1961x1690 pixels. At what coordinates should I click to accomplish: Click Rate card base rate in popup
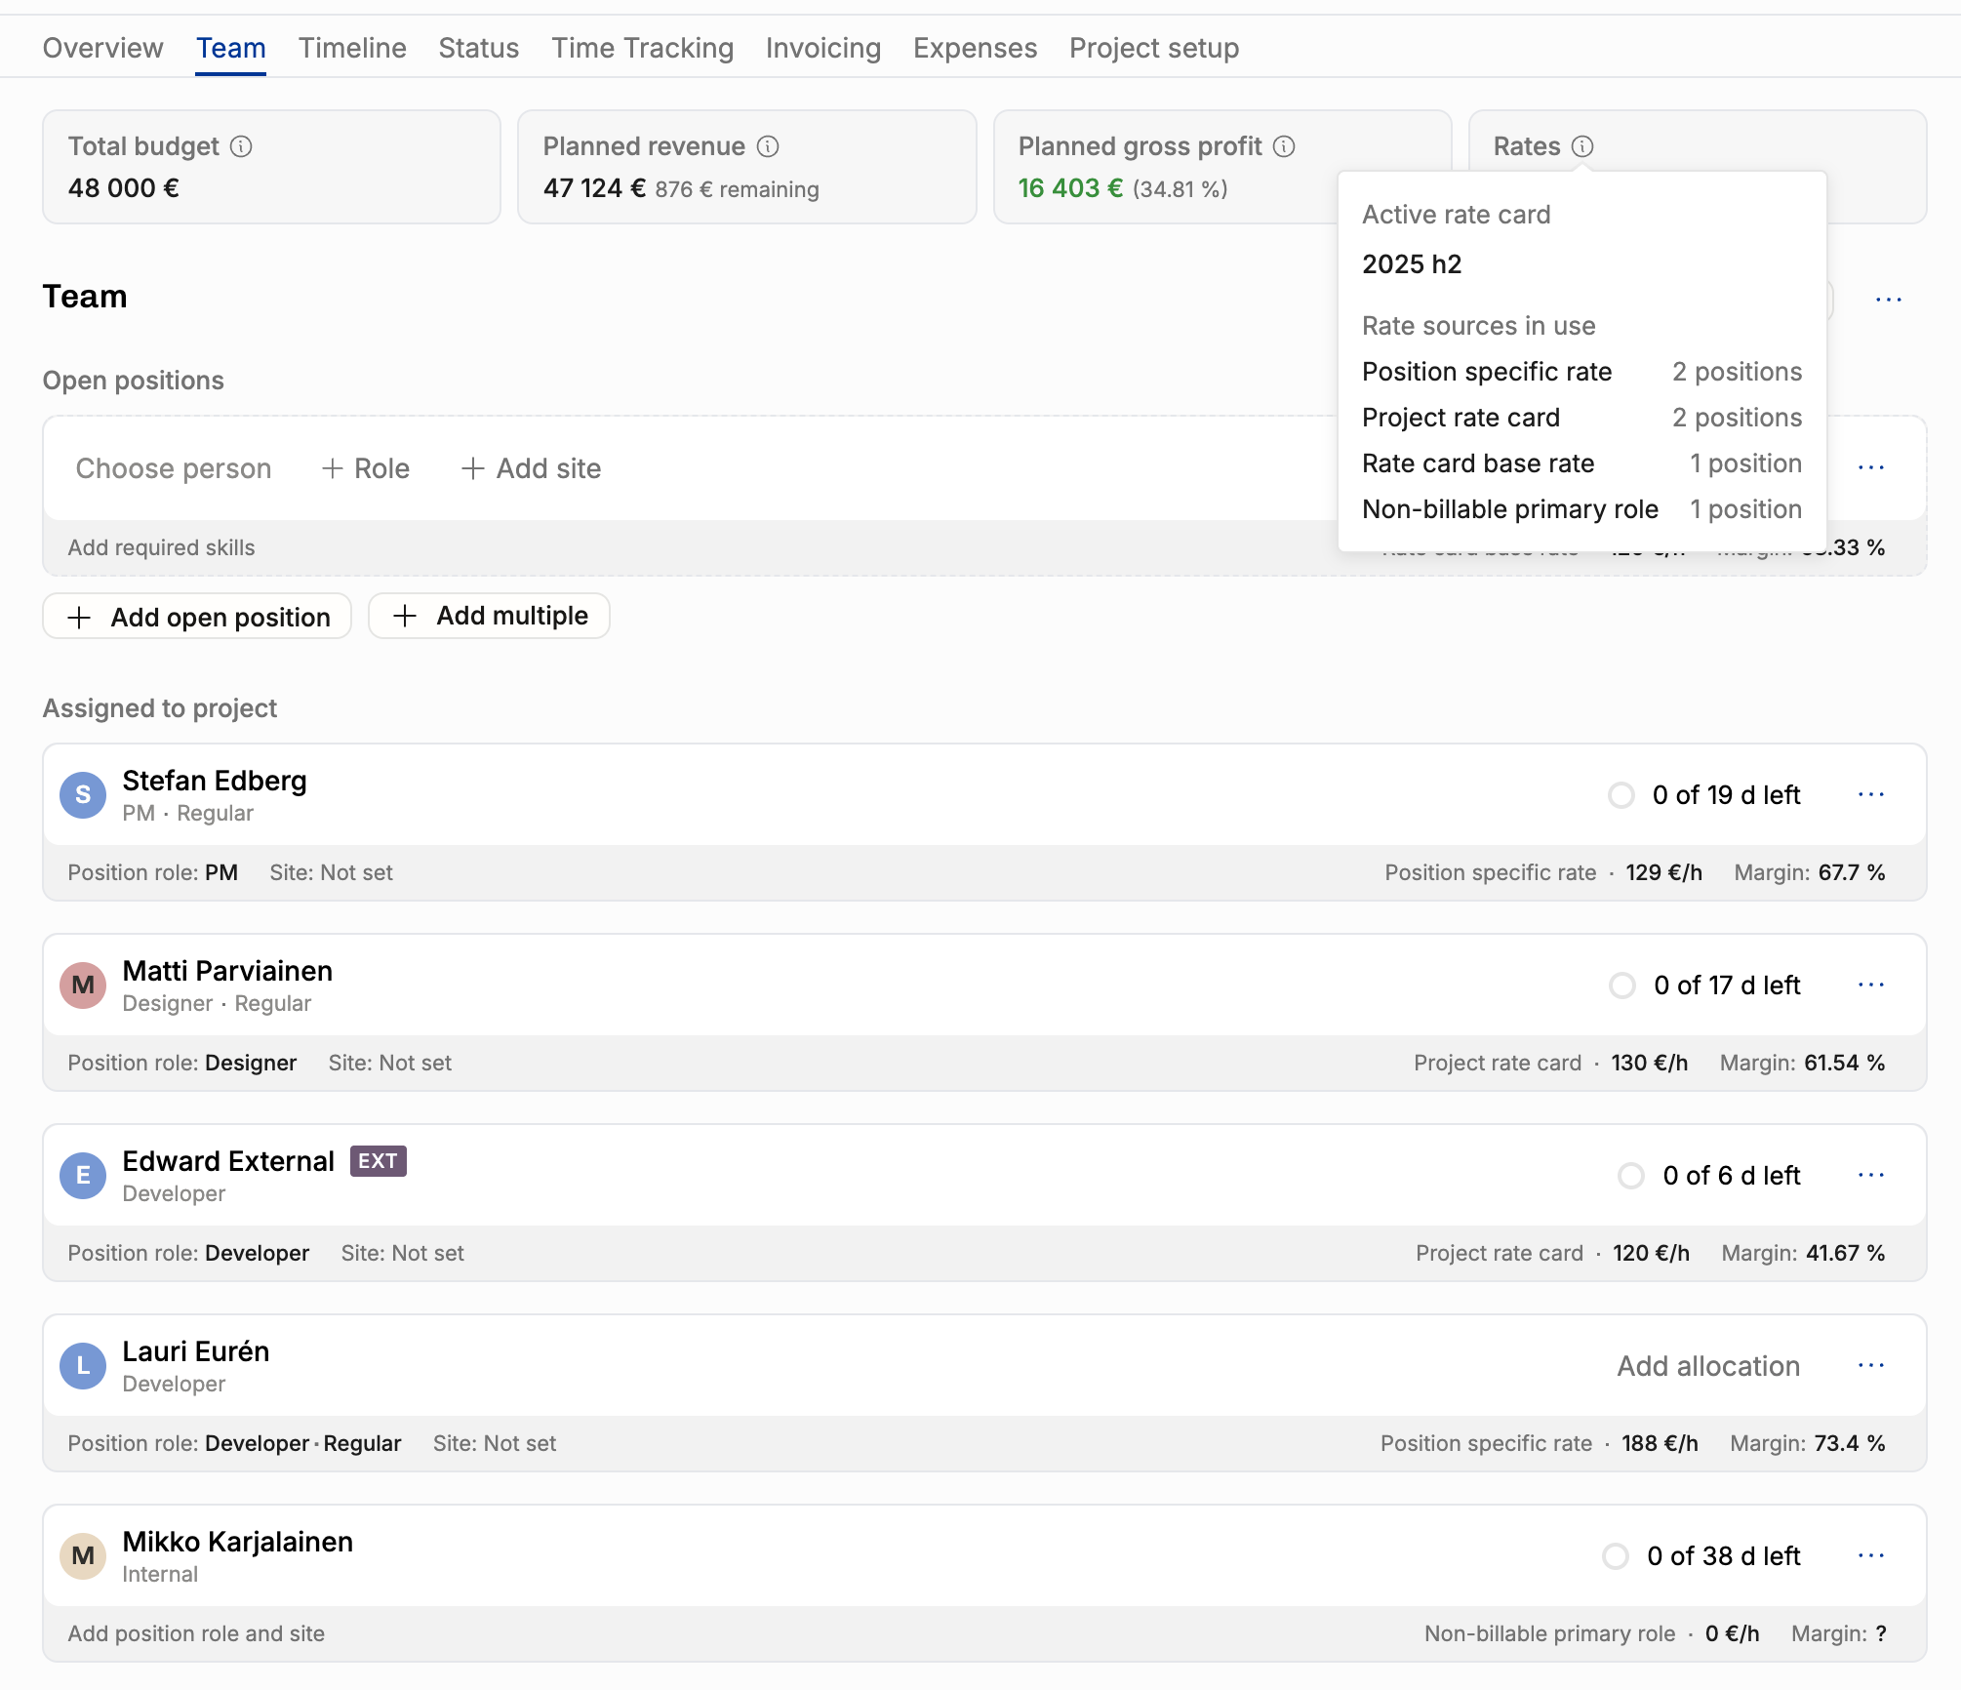pos(1478,463)
